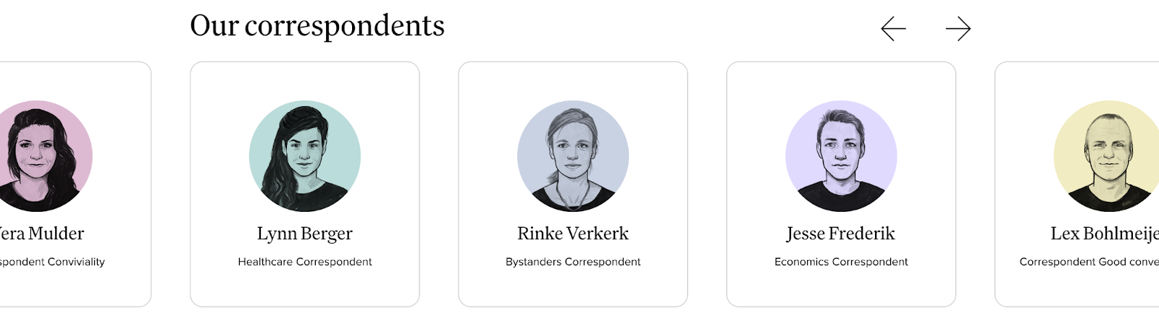Click the previous arrow in correspondents carousel
Viewport: 1159px width, 326px height.
click(893, 29)
